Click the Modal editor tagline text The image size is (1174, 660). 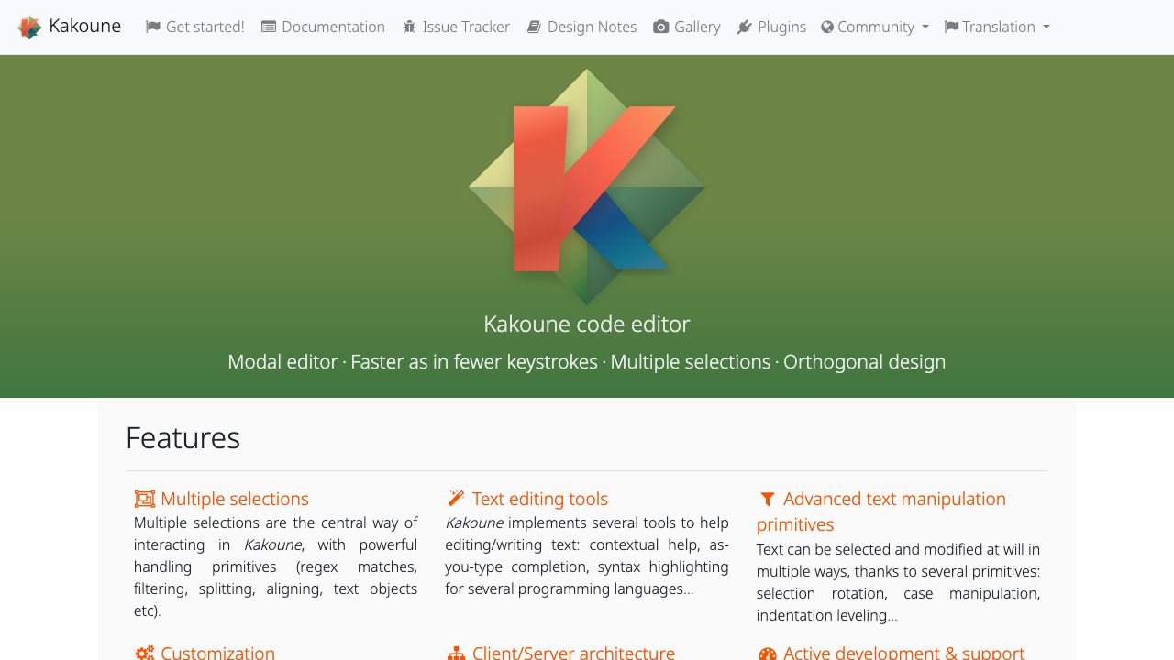[282, 361]
